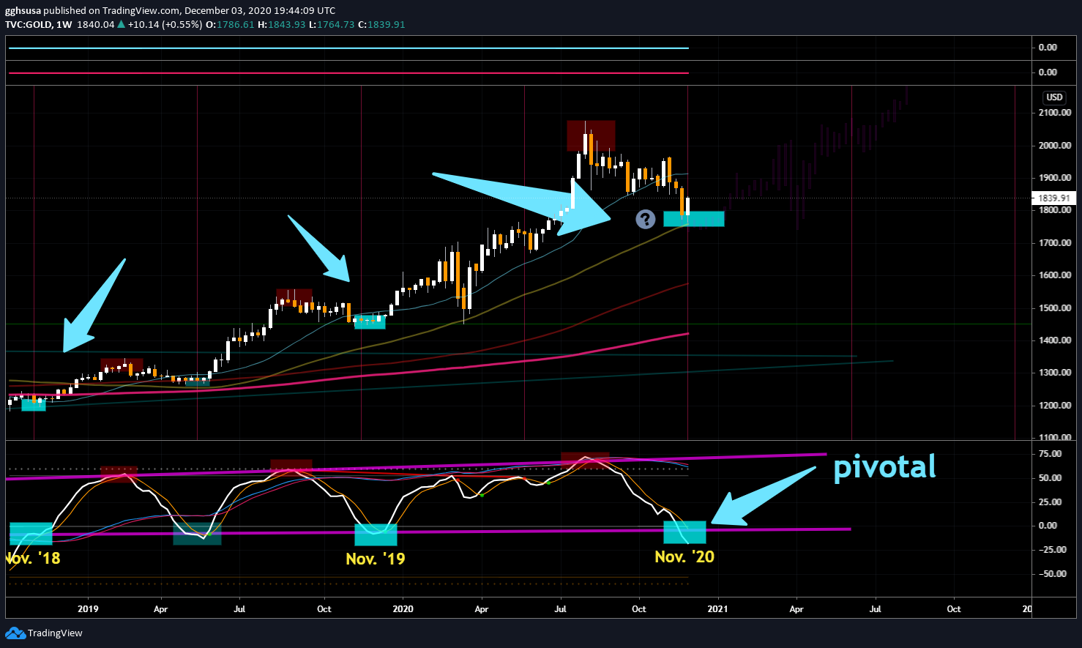This screenshot has height=648, width=1082.
Task: Click the 2000.00 price axis label
Action: tap(1055, 145)
